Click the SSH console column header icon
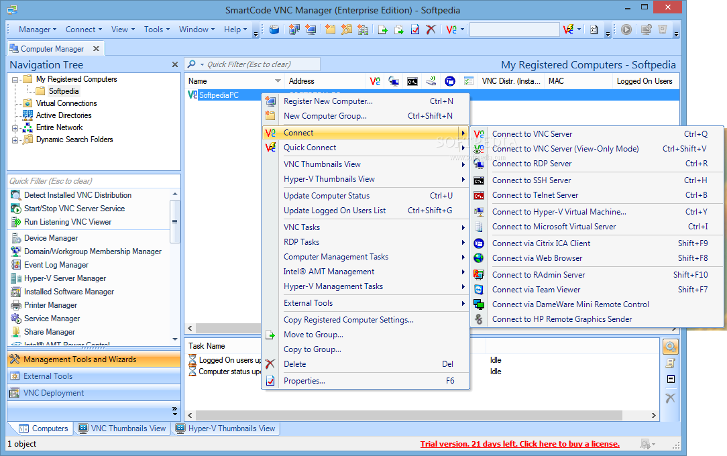 pos(412,82)
